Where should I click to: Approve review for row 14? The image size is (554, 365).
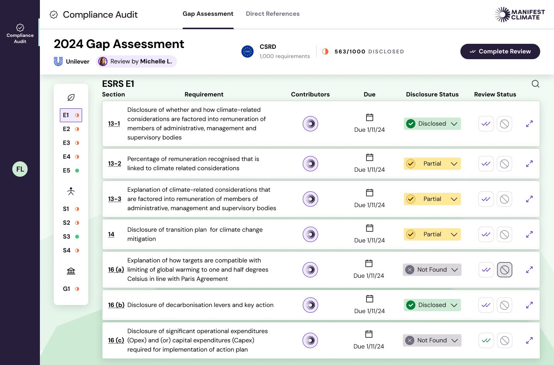(486, 234)
